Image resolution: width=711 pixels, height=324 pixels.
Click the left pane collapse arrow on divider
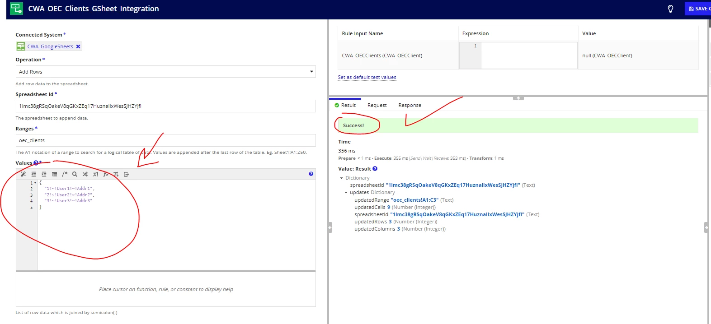330,227
